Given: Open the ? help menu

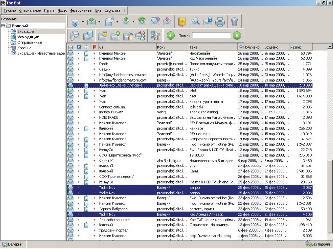Looking at the screenshot, I should click(x=125, y=11).
